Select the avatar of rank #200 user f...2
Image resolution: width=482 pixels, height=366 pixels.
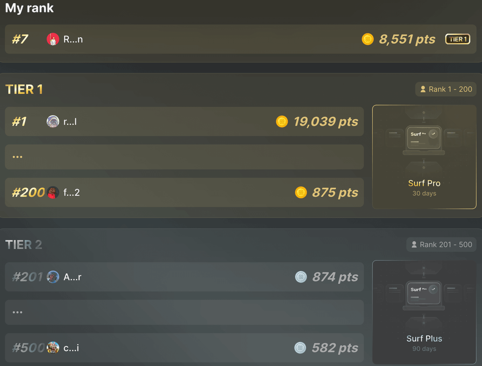[53, 193]
